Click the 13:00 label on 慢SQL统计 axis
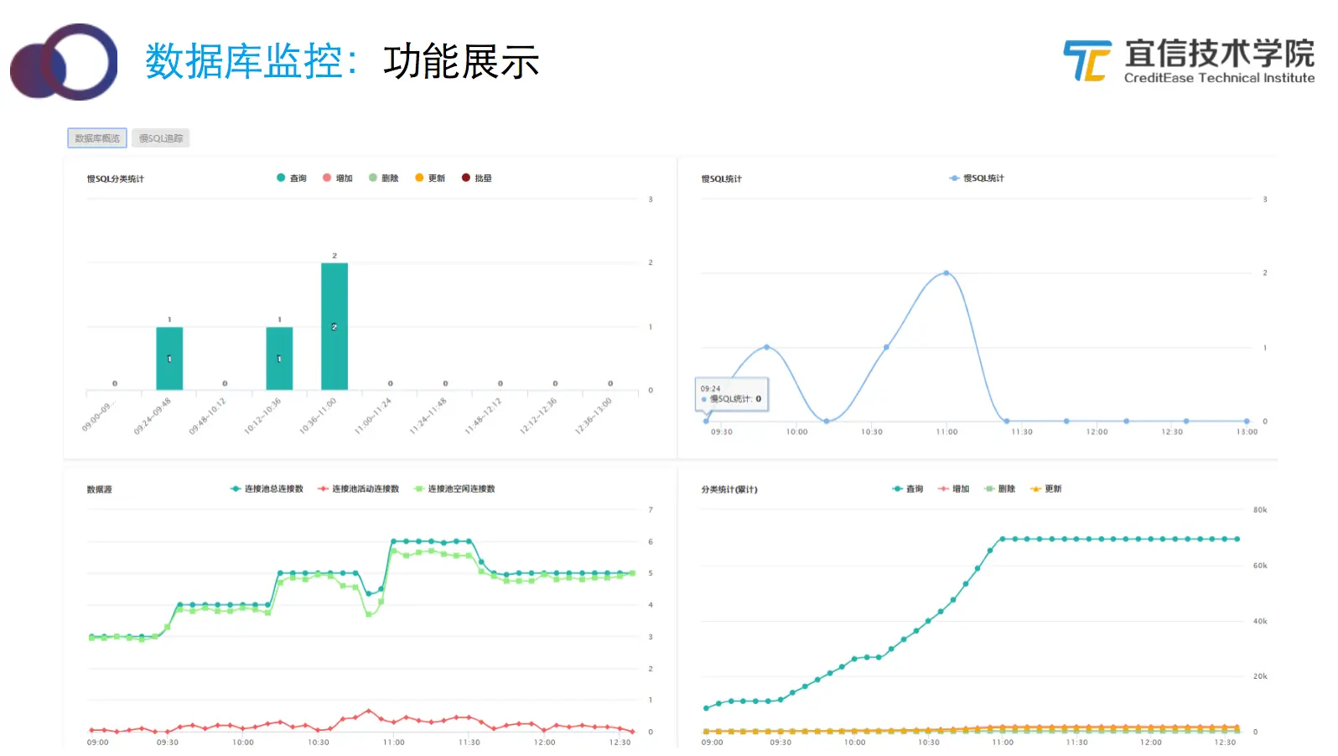 pyautogui.click(x=1247, y=432)
